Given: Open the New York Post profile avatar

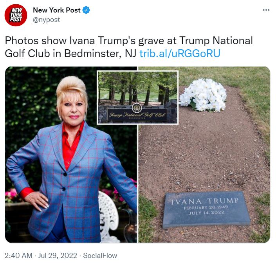Looking at the screenshot, I should [x=16, y=15].
